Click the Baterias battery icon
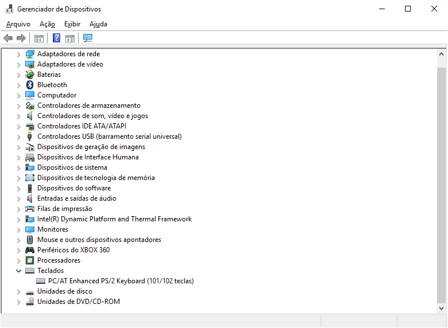Viewport: 448px width, 328px height. (30, 75)
